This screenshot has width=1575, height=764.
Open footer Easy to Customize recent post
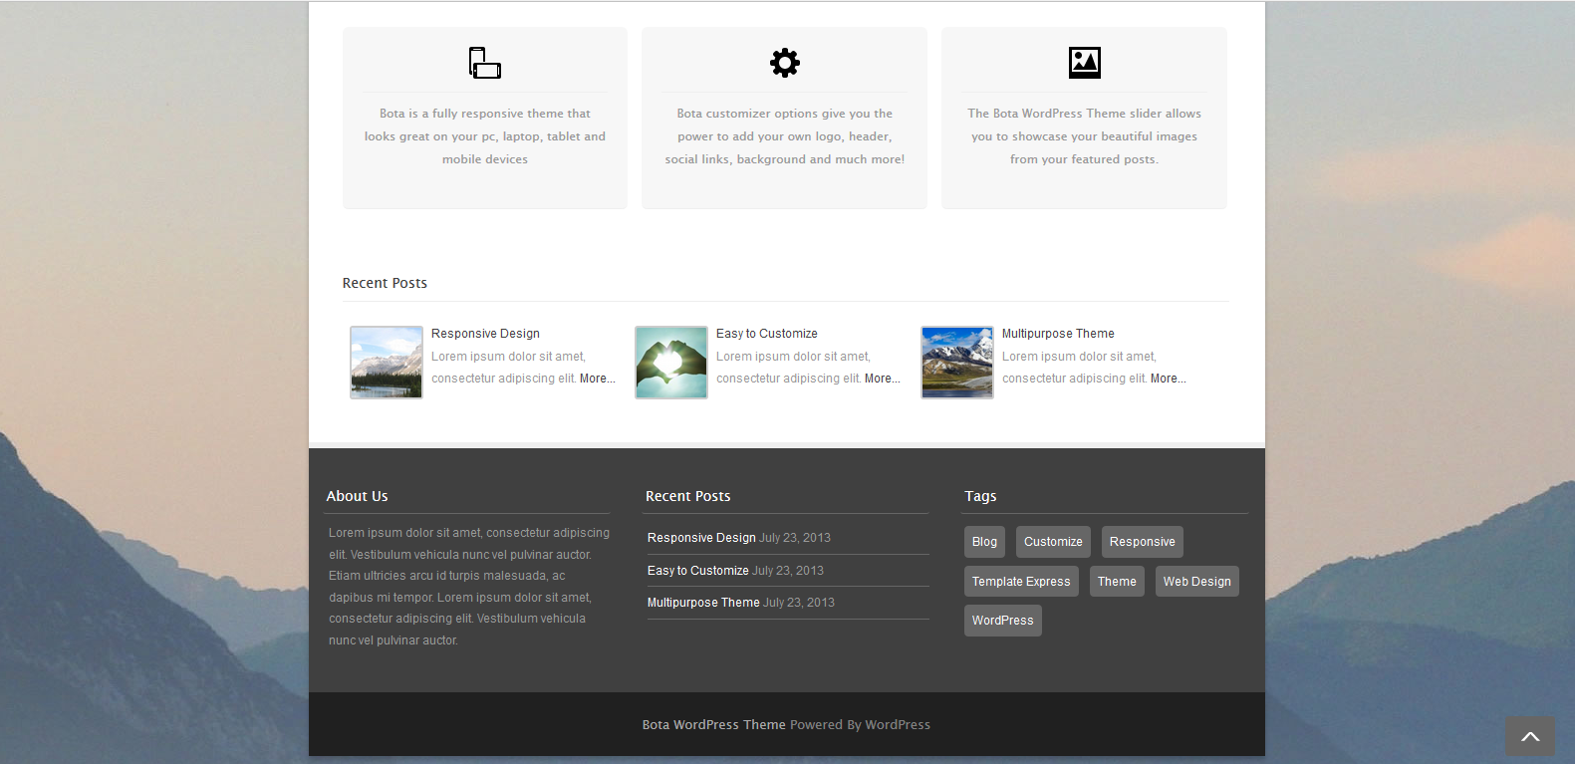(x=697, y=571)
